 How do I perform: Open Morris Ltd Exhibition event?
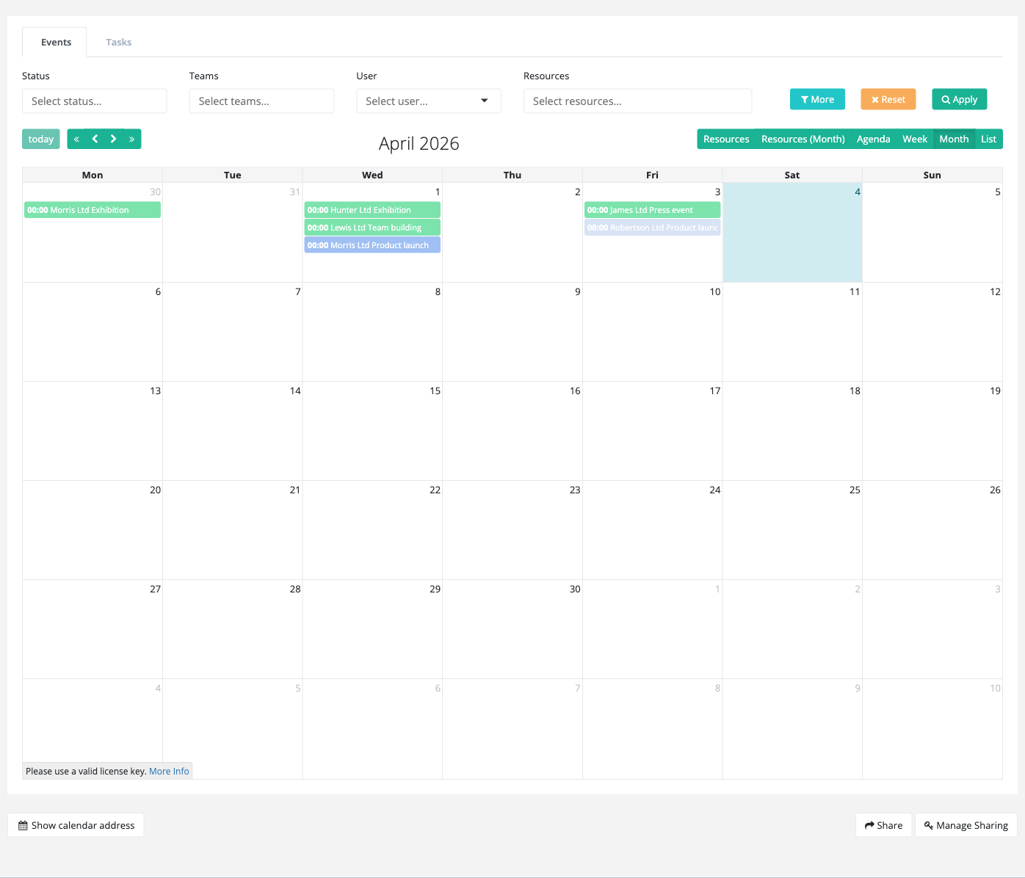[x=93, y=210]
